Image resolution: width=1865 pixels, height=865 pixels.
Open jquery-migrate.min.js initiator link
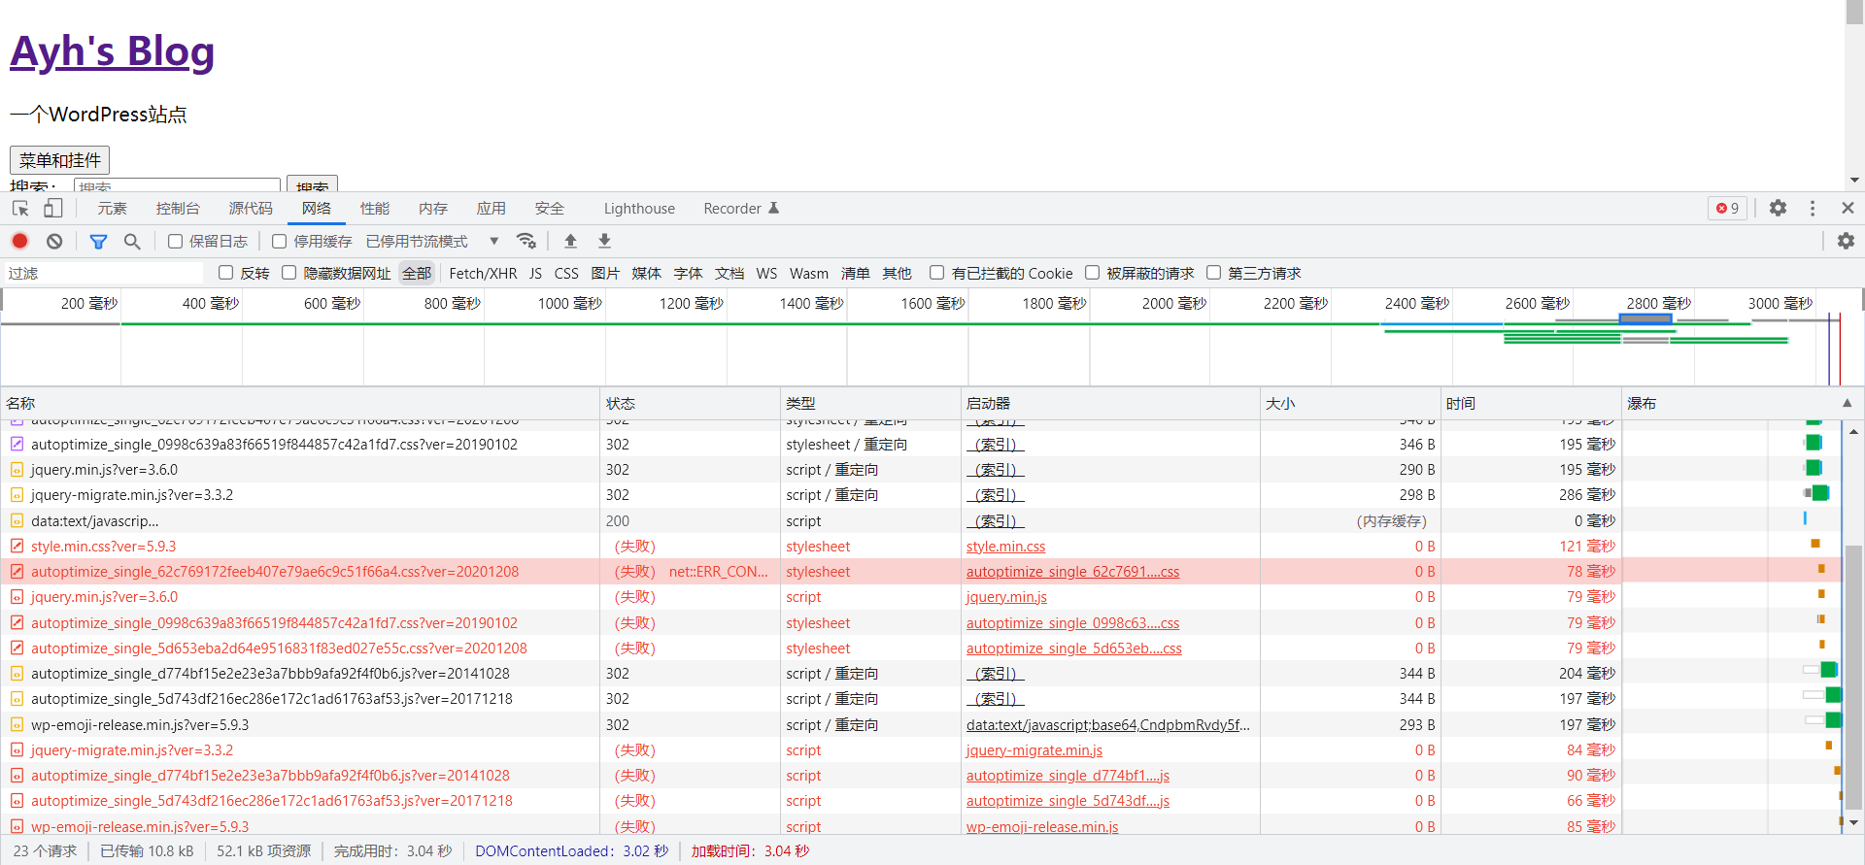click(1034, 750)
